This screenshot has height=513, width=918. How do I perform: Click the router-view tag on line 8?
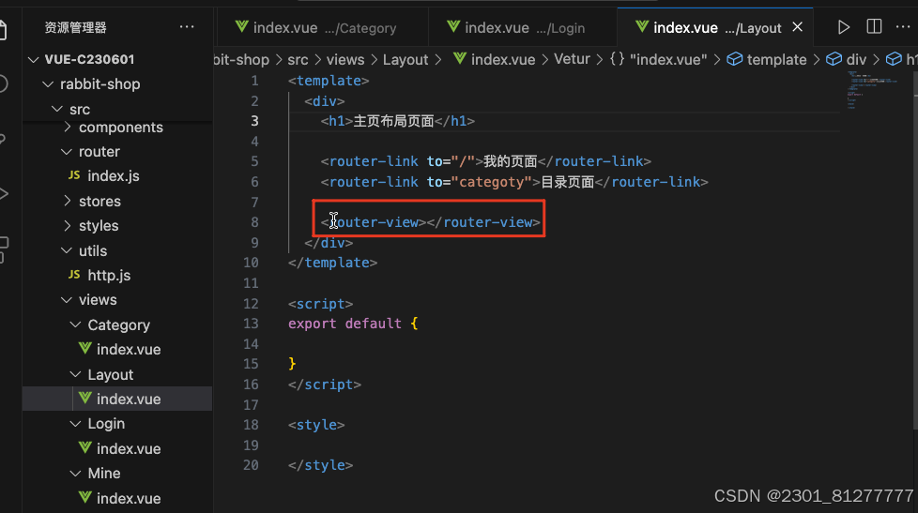(x=430, y=222)
